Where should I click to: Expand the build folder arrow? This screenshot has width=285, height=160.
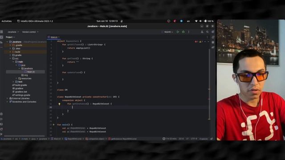point(10,52)
